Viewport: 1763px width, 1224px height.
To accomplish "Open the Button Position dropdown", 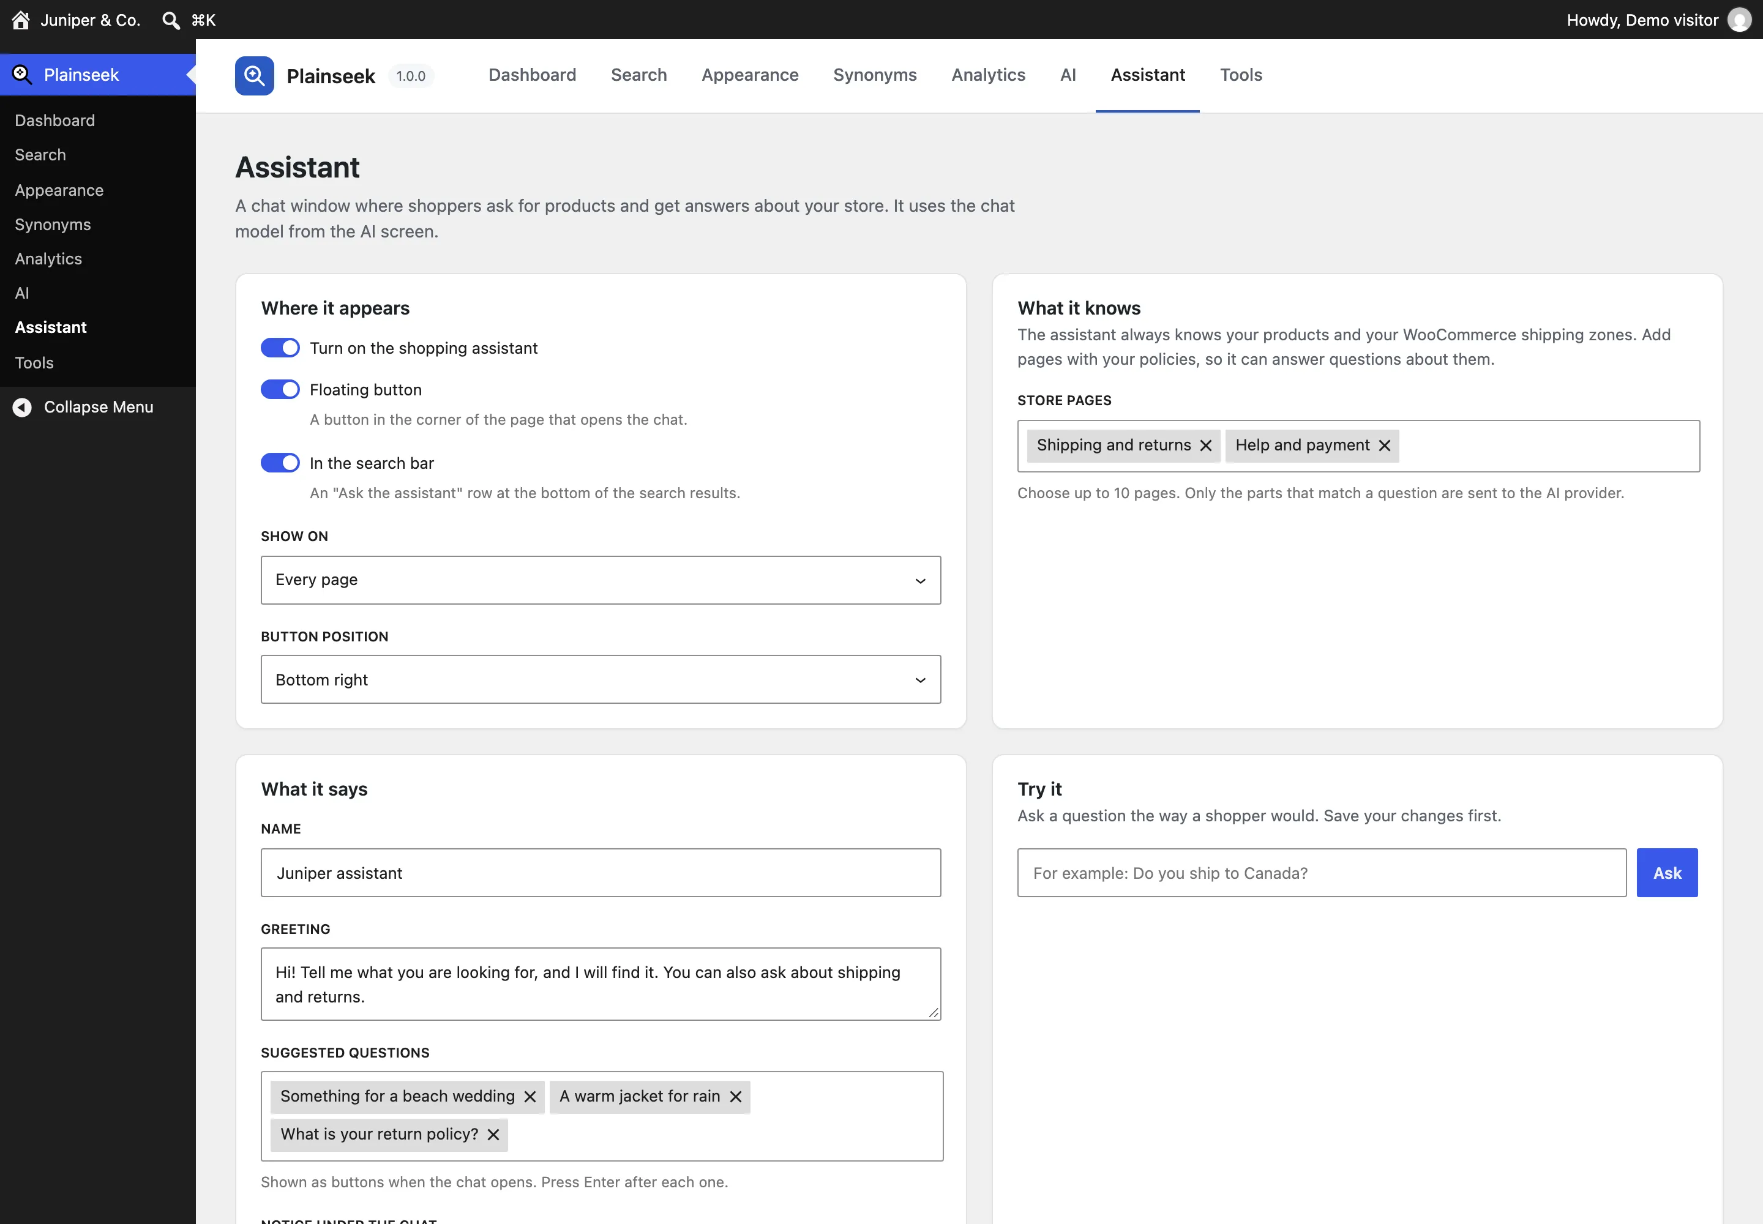I will click(x=601, y=679).
